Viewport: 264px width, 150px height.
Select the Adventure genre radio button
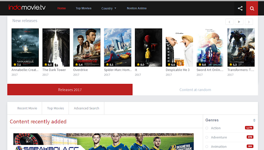[207, 137]
